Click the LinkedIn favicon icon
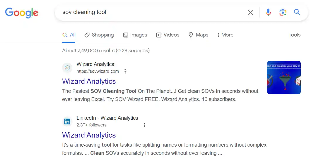The height and width of the screenshot is (158, 316). coord(67,121)
